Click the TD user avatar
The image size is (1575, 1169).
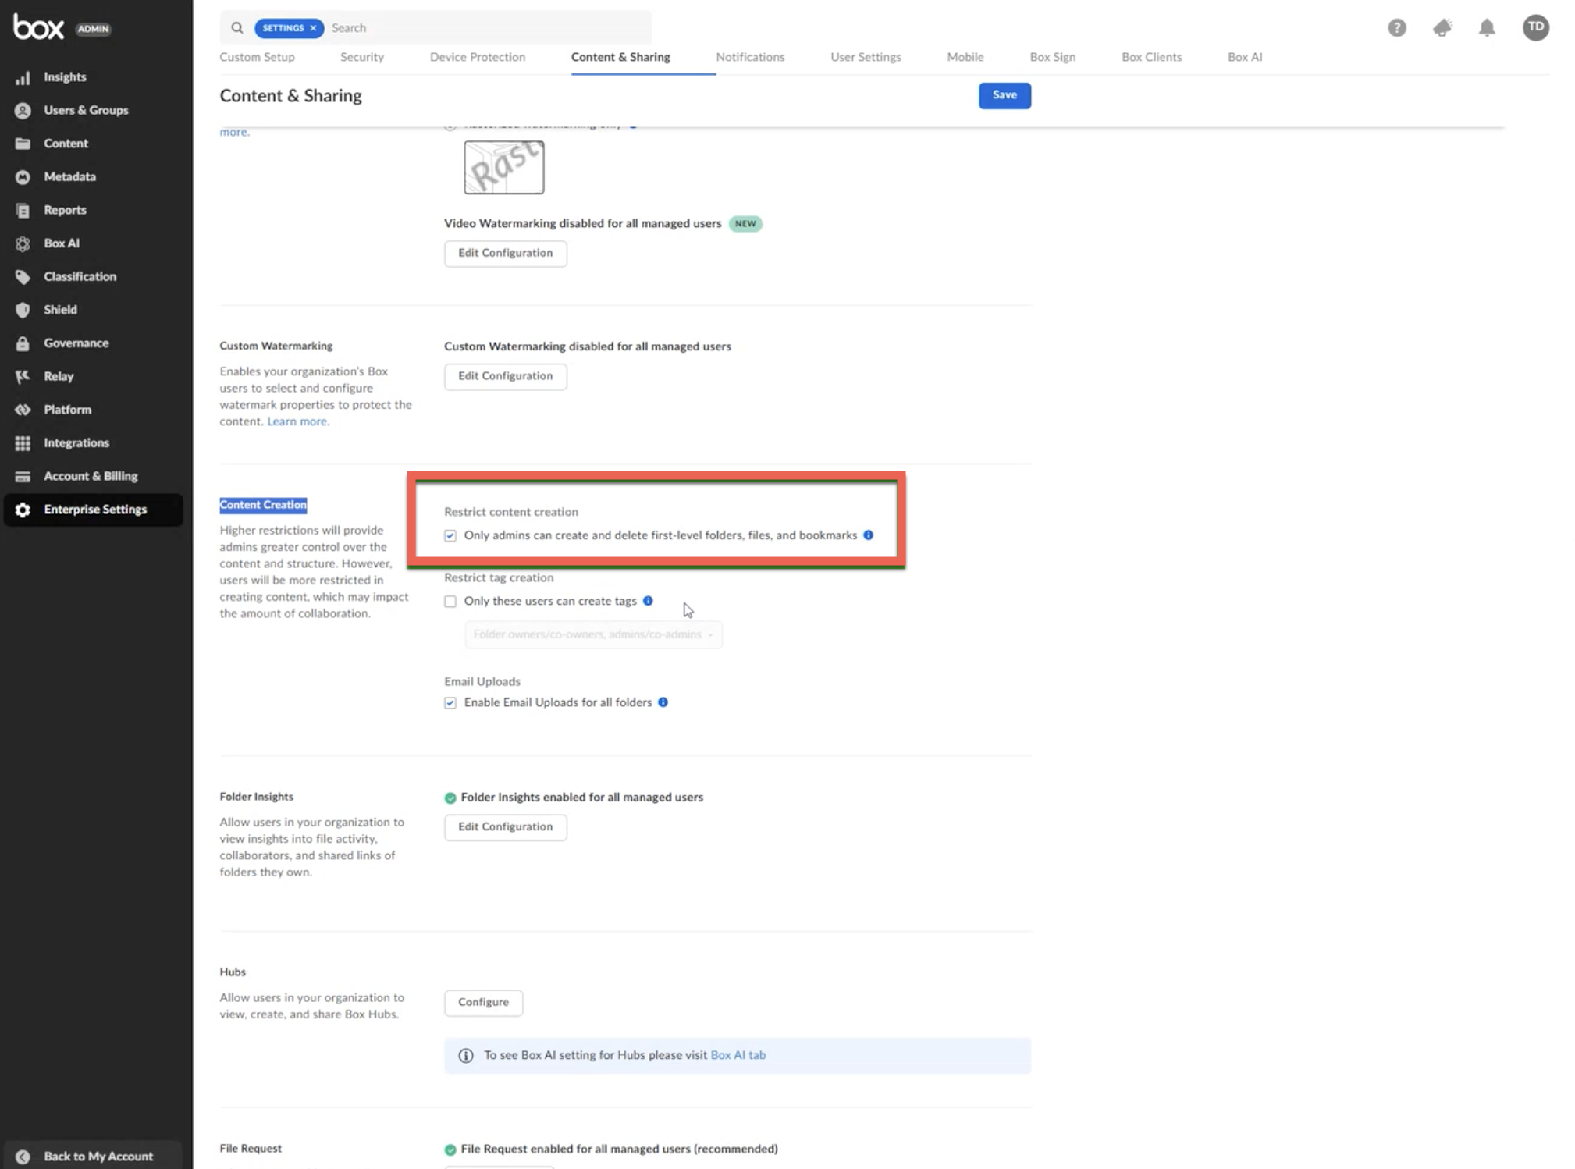(x=1534, y=28)
